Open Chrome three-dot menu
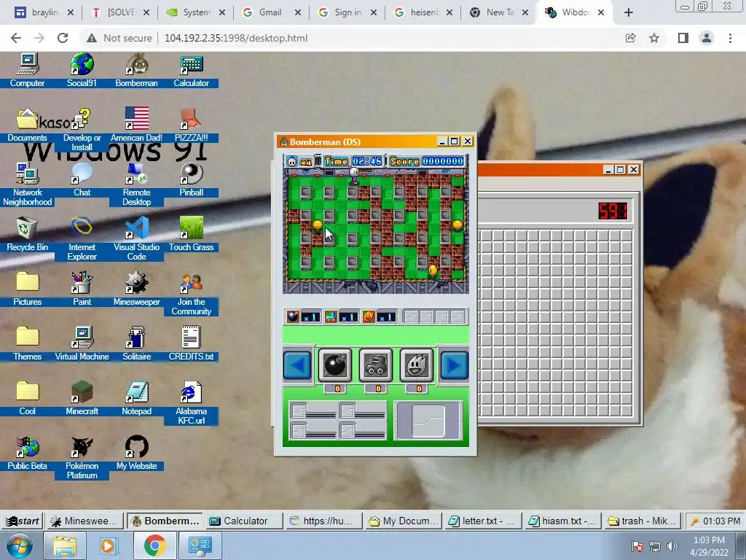The image size is (746, 560). click(x=730, y=38)
